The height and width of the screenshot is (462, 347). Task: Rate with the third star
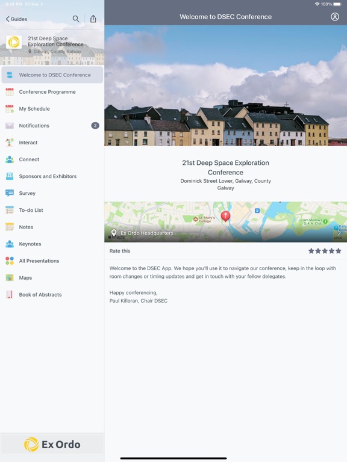click(x=325, y=251)
